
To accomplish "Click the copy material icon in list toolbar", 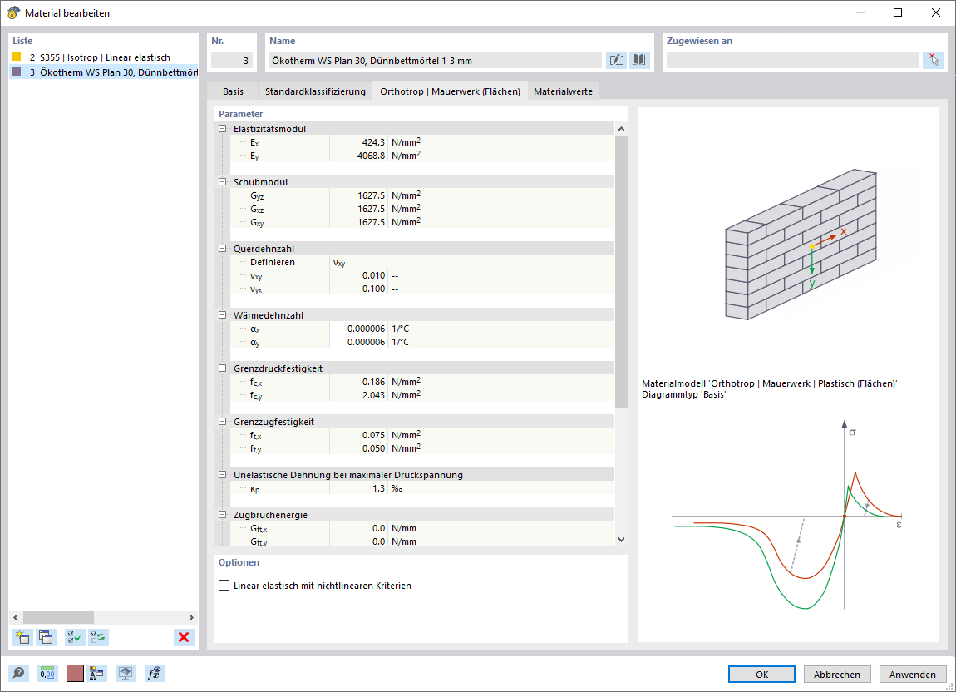I will 46,637.
